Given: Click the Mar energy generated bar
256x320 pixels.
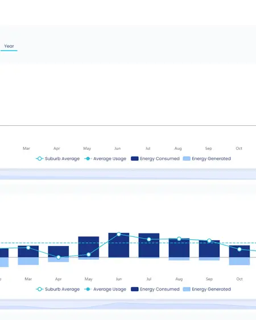Looking at the screenshot, I should point(28,261).
